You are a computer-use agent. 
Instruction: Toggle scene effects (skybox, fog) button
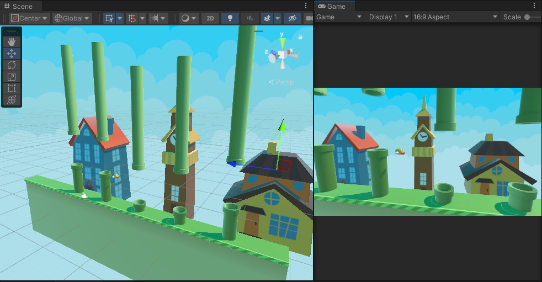click(x=267, y=18)
